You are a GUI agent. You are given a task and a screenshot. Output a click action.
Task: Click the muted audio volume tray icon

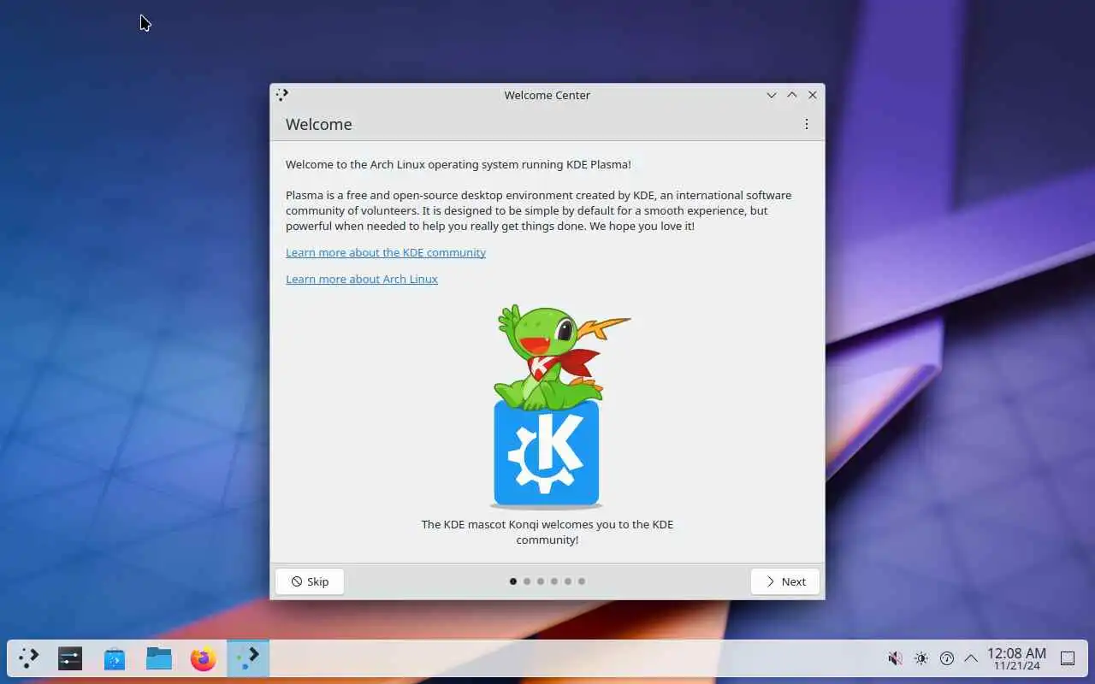tap(895, 658)
